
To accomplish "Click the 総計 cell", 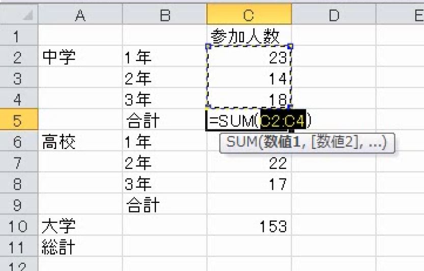I will pyautogui.click(x=80, y=246).
